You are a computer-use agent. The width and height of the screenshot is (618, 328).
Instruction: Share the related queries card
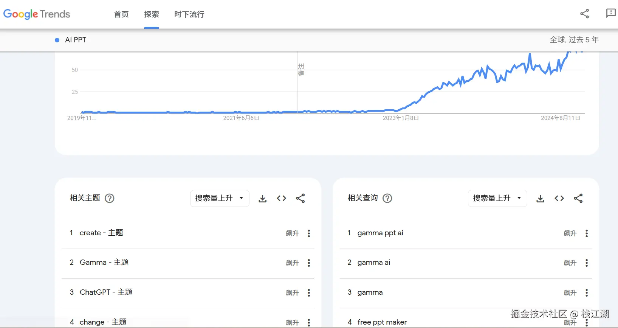[x=578, y=199]
